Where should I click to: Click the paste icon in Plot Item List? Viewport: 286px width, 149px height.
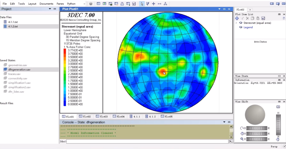tap(258, 18)
